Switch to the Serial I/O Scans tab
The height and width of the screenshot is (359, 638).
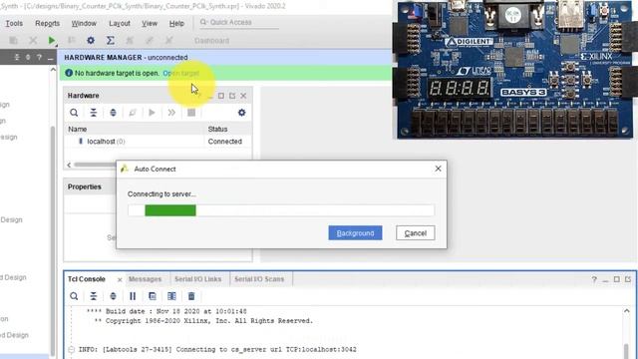[259, 279]
